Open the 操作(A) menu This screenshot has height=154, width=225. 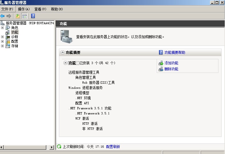point(24,9)
